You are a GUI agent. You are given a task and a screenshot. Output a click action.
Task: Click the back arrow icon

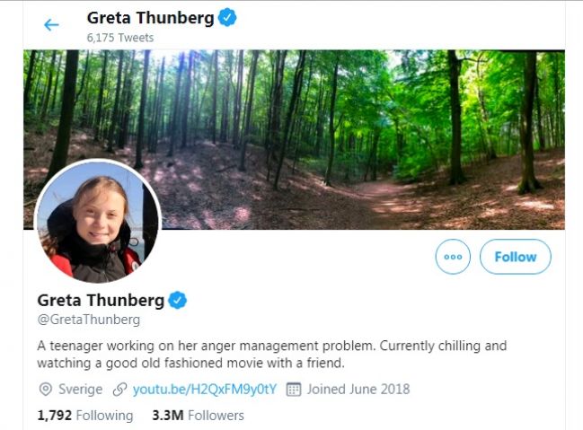coord(51,25)
